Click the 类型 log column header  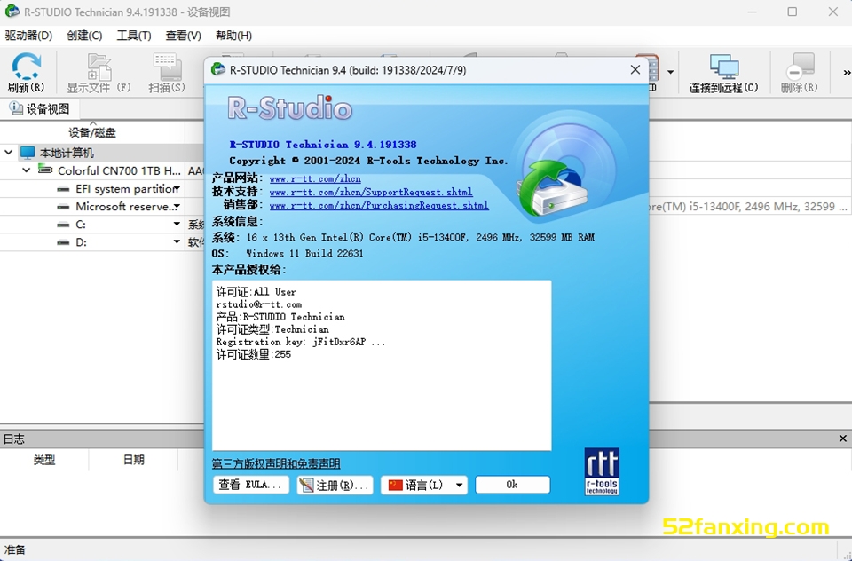(44, 460)
